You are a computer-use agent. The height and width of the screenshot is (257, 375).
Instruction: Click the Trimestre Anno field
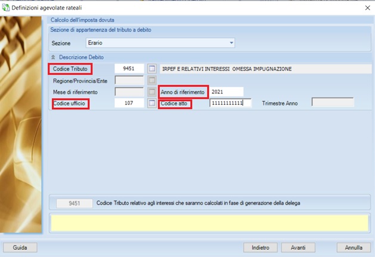(x=333, y=103)
